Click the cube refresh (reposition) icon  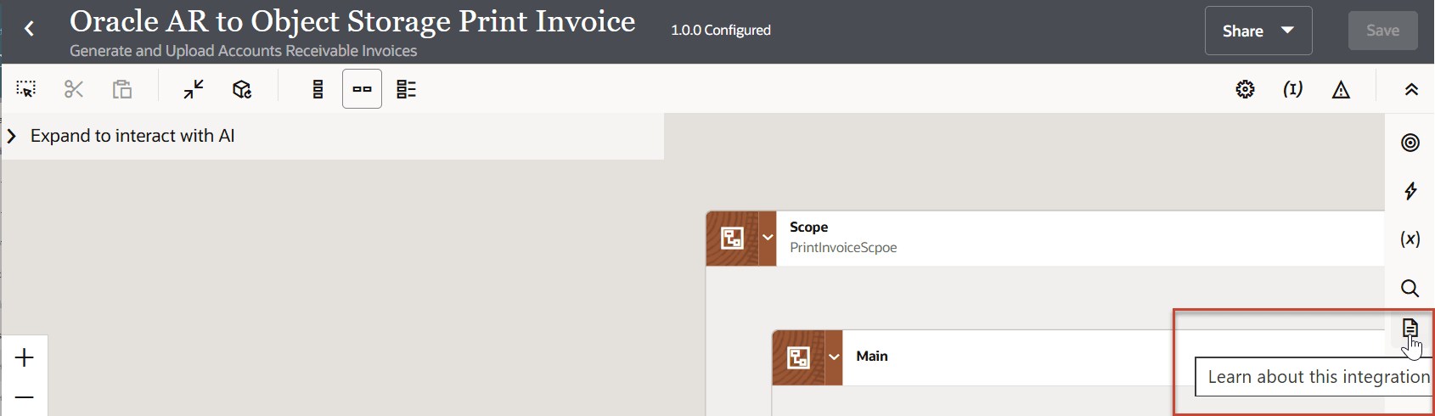click(x=242, y=89)
